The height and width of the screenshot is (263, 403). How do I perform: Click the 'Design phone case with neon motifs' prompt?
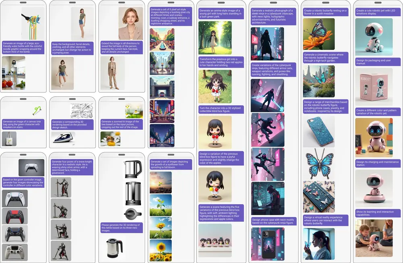tap(274, 222)
